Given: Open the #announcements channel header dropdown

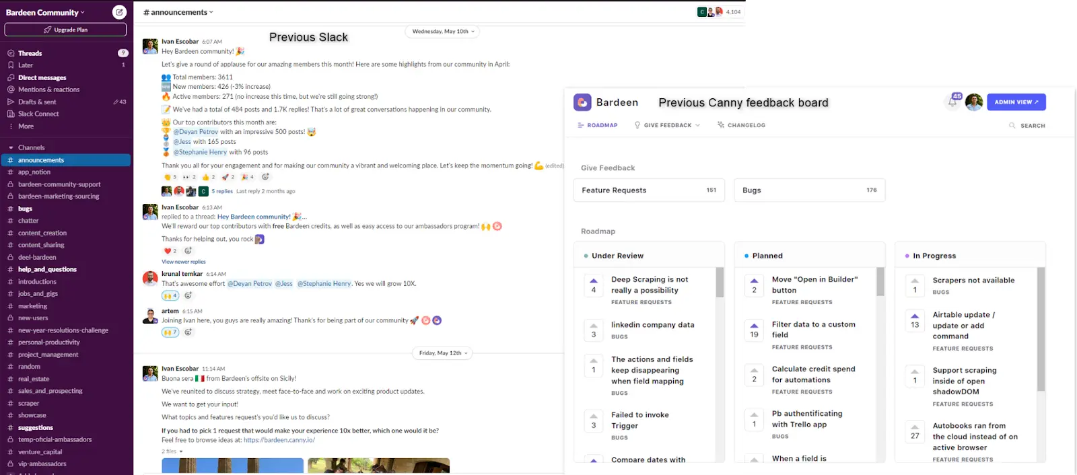Looking at the screenshot, I should 178,12.
